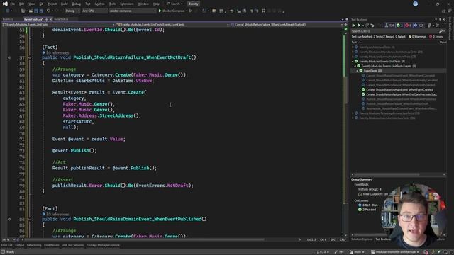454x255 pixels.
Task: Select Cancel_ShouldReturnFailure_WhenEventAlreadyStarted test
Action: coord(401,85)
